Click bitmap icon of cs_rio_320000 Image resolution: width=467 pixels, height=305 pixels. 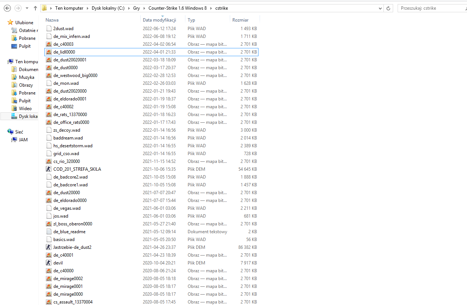click(48, 161)
